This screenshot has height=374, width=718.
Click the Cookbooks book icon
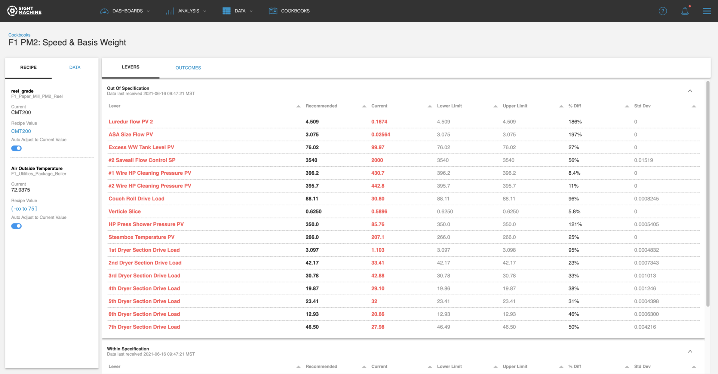[x=273, y=11]
